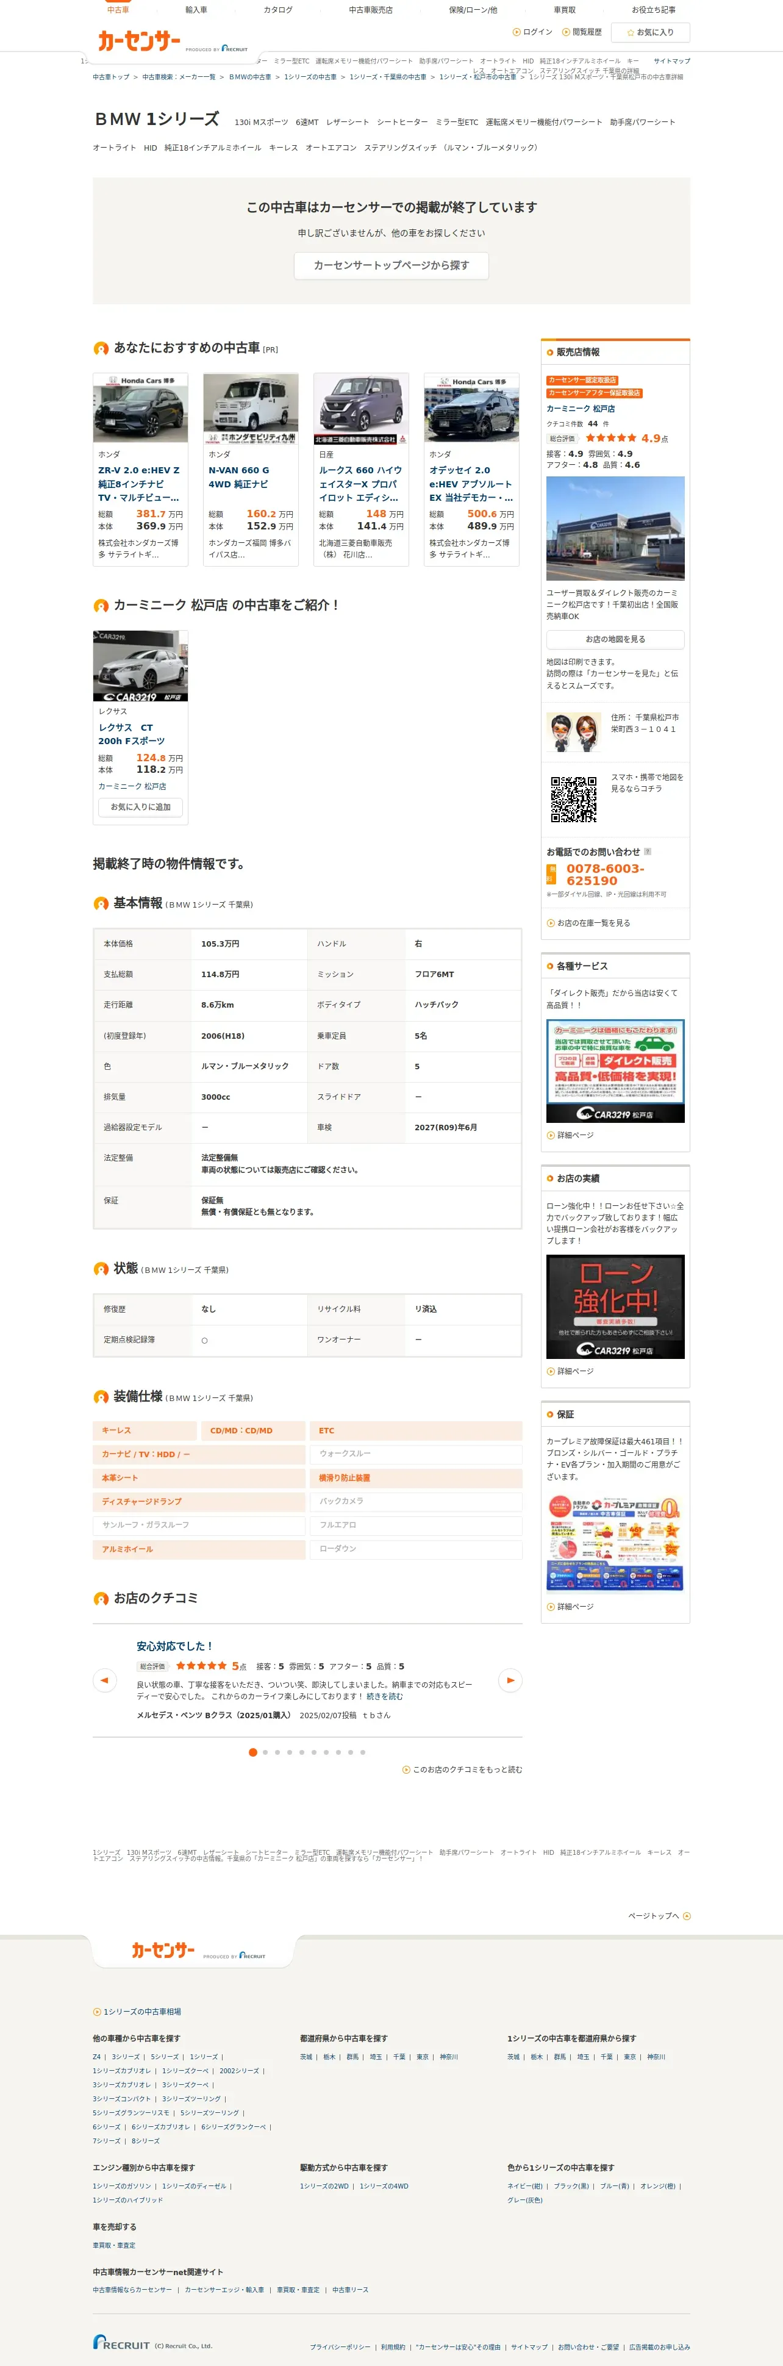Select the first review carousel dot
The width and height of the screenshot is (783, 2366).
pos(253,1752)
